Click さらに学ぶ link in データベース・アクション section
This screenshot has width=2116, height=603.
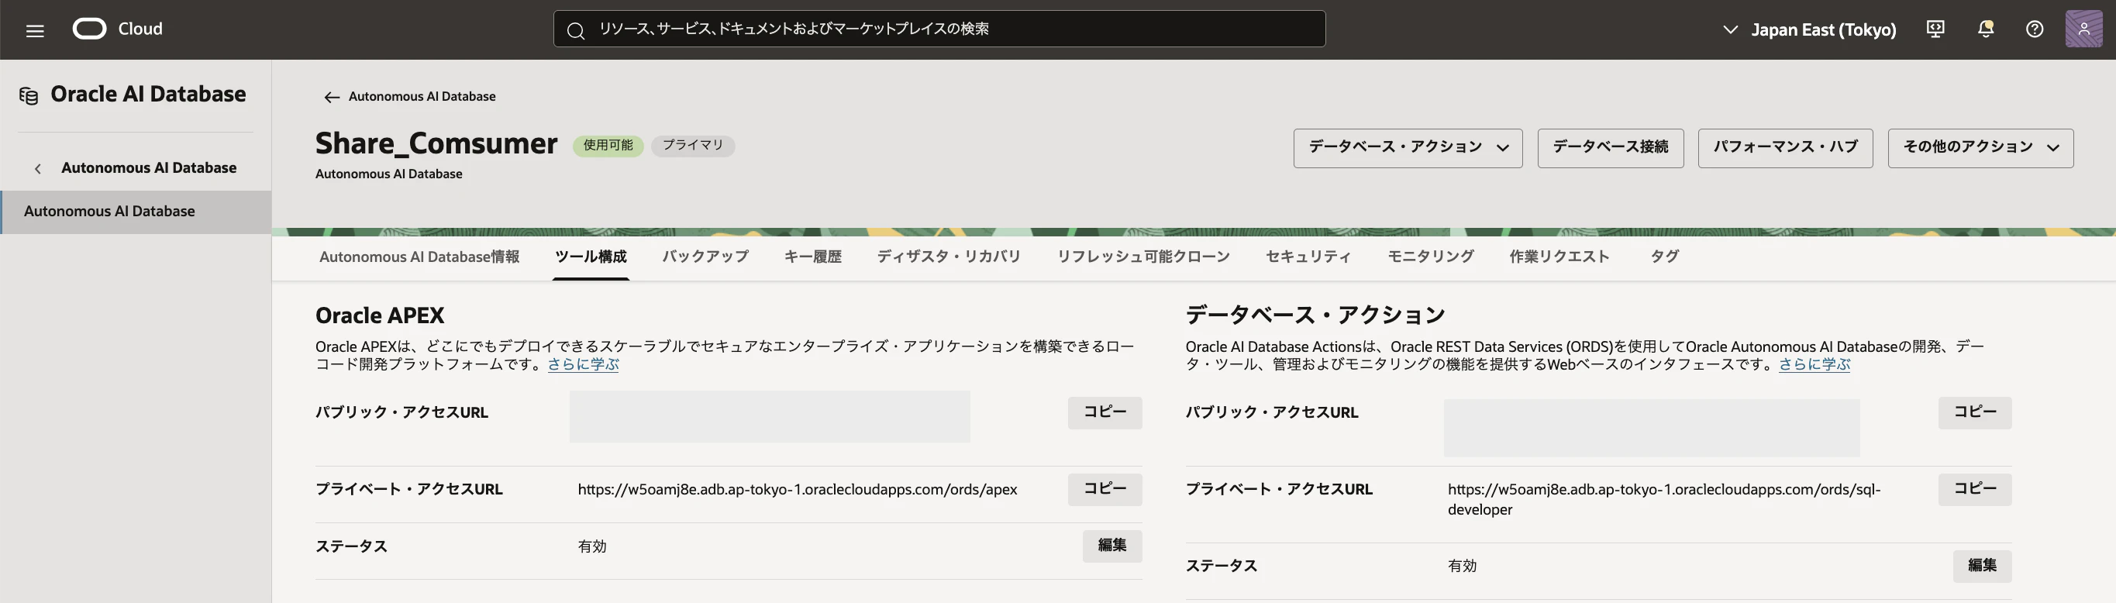[1814, 364]
